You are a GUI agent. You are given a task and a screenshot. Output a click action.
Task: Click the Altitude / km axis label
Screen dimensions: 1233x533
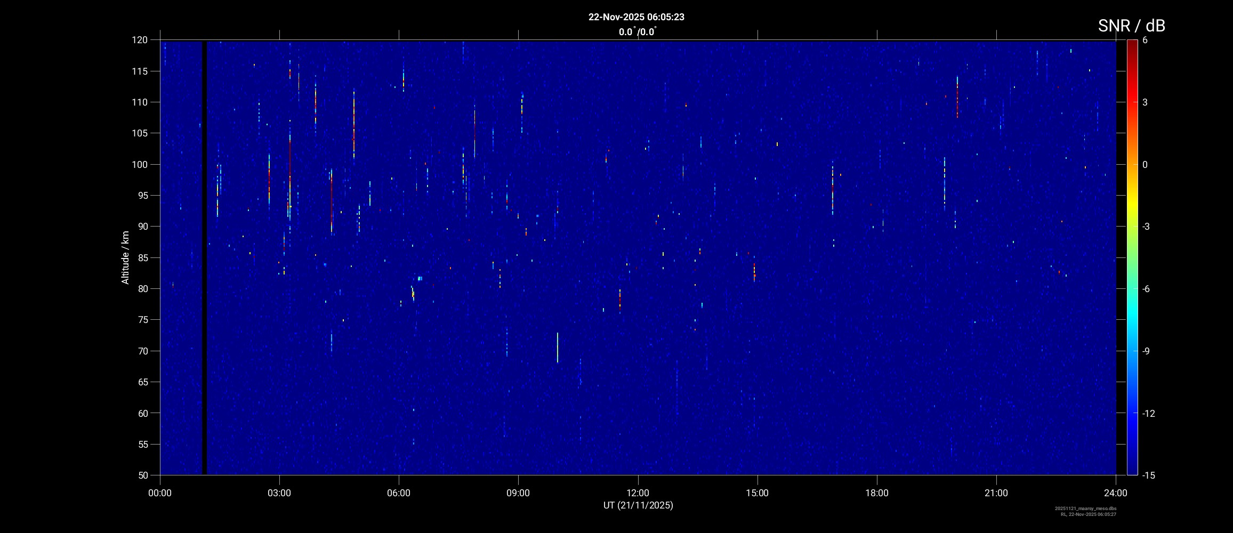pyautogui.click(x=125, y=257)
